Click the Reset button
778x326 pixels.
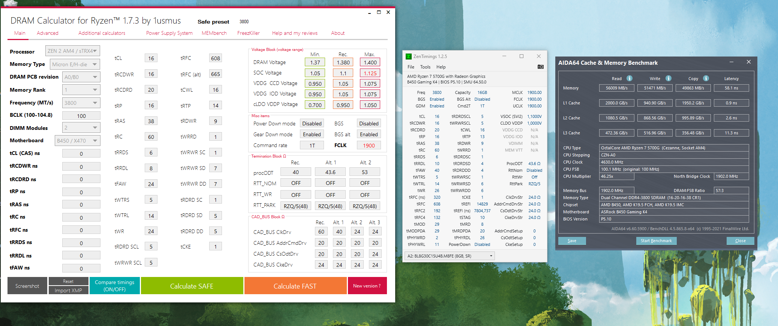(68, 281)
